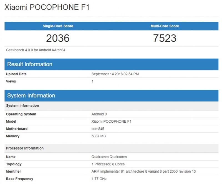Click the Topology row showing 8 Cores

108,164
